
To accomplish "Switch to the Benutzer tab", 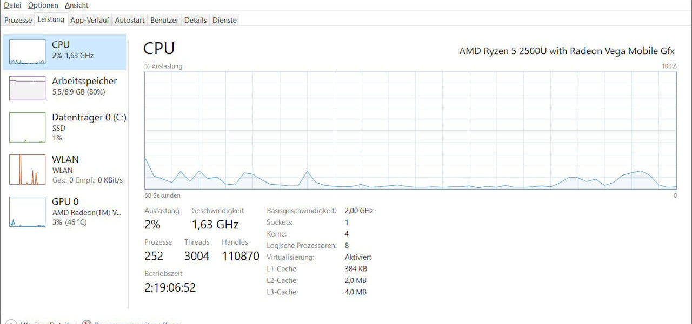I will (164, 20).
